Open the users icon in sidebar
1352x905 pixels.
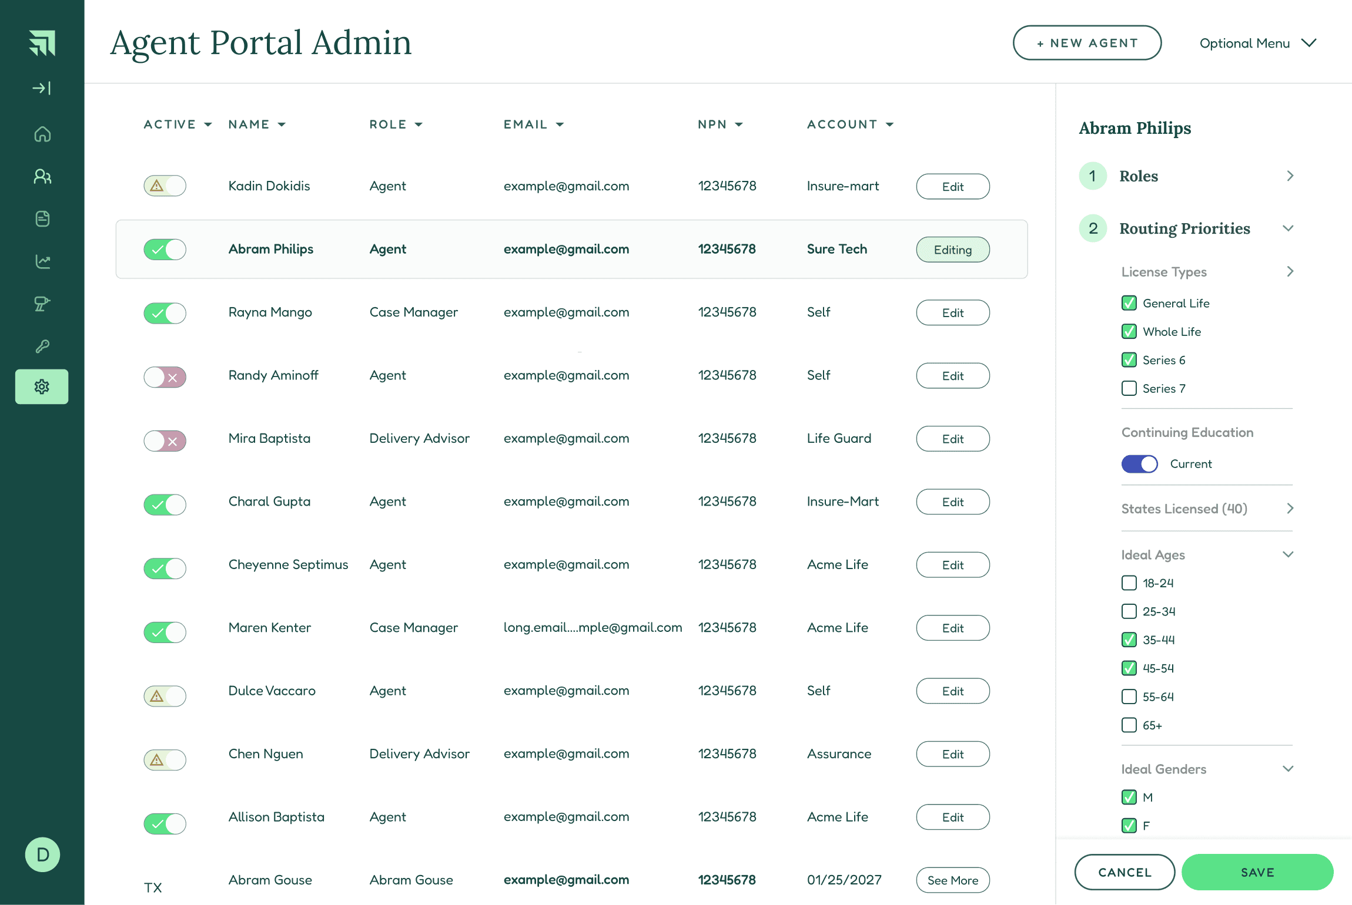coord(42,176)
